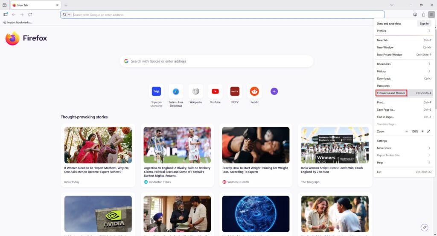
Task: Open search engine dropdown in address bar
Action: pyautogui.click(x=66, y=14)
